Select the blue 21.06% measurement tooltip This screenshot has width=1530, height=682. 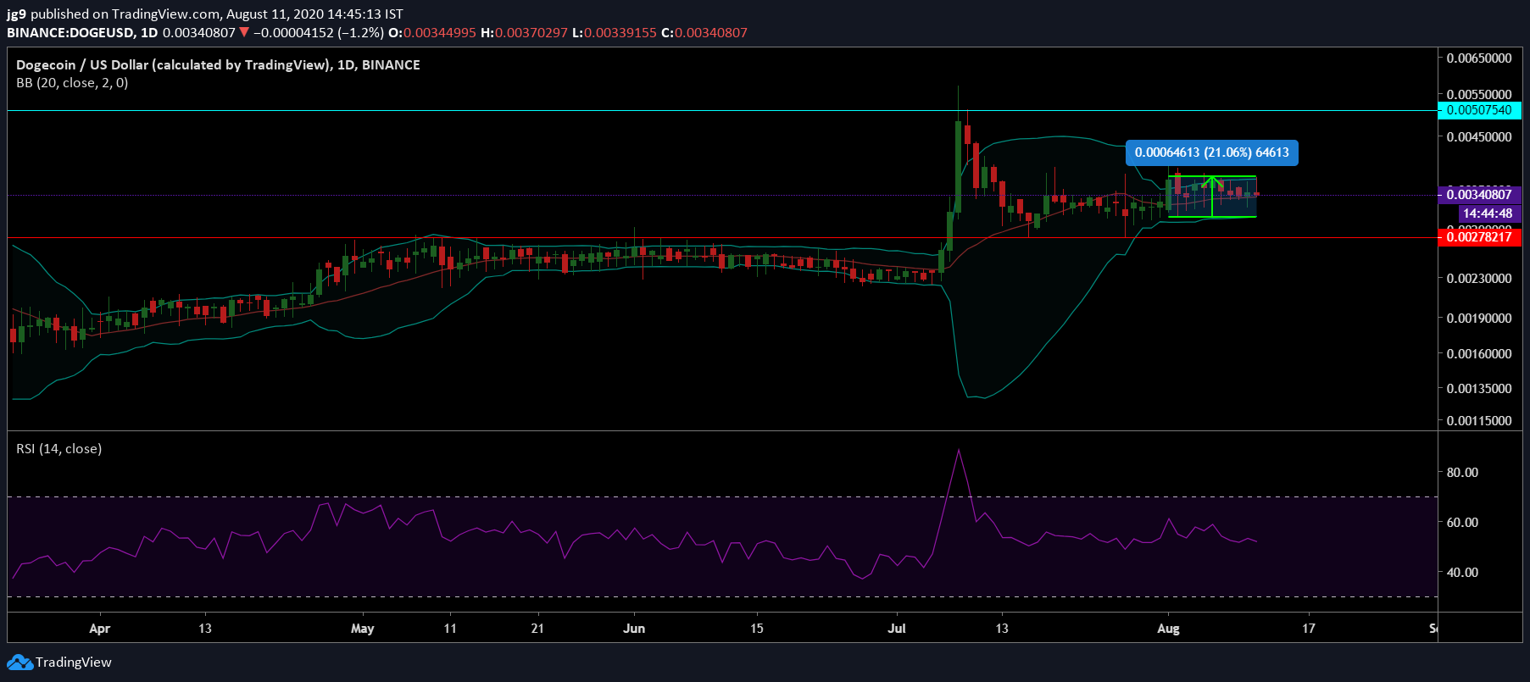tap(1211, 152)
